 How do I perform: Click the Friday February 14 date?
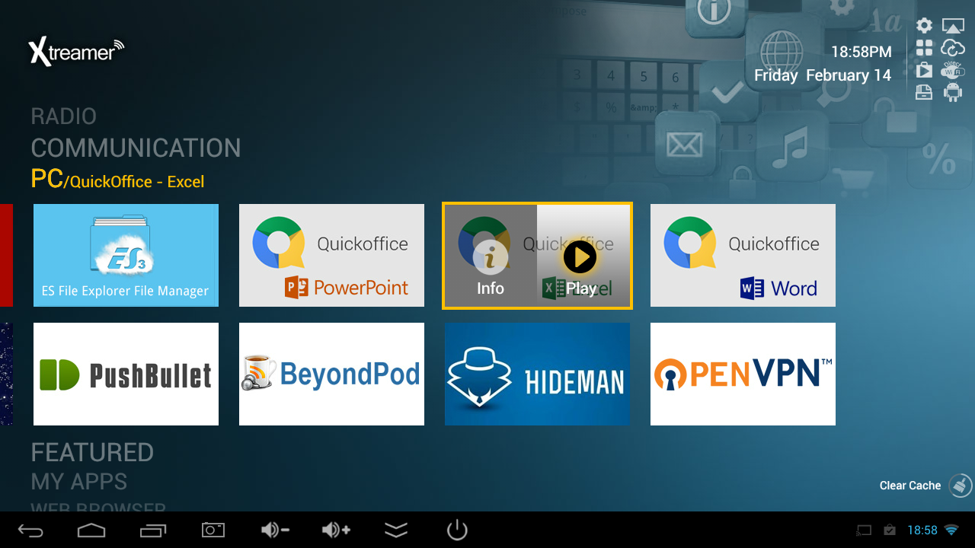823,75
